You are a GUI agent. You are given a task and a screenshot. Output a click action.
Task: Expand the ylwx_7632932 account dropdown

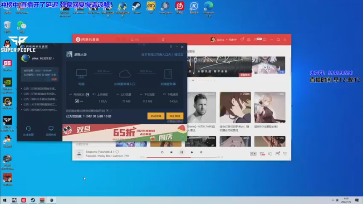54,58
